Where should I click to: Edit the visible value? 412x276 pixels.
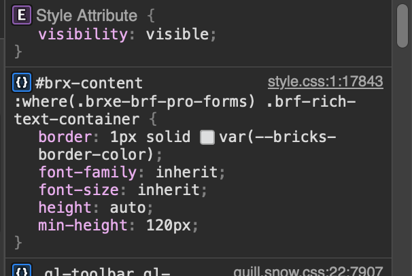point(177,35)
